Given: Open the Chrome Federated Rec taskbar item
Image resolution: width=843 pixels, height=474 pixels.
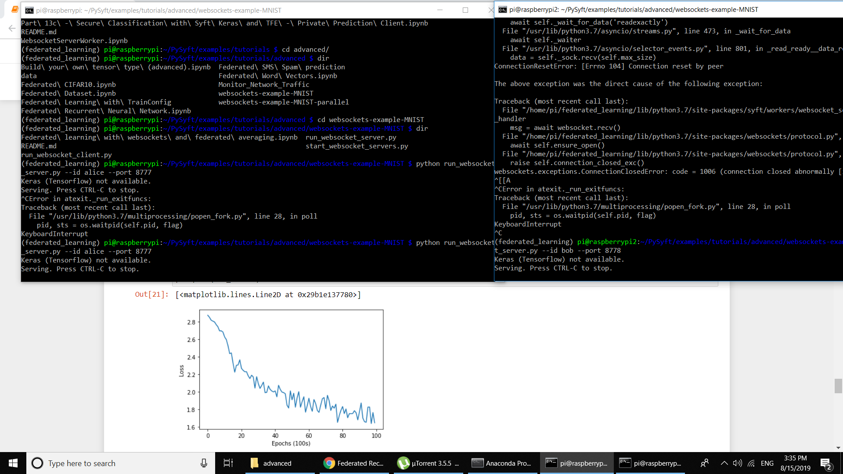Looking at the screenshot, I should (x=354, y=463).
